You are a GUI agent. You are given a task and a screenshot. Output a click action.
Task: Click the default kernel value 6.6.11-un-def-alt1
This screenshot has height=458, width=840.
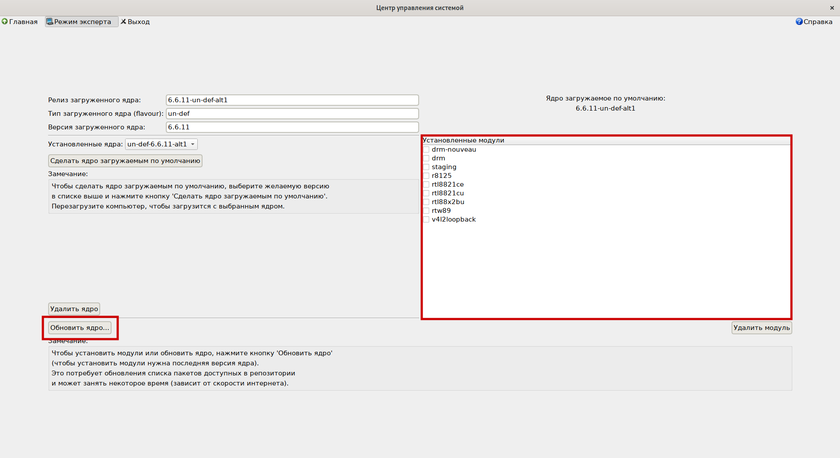[x=605, y=108]
